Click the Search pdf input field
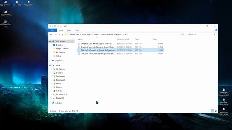 point(200,35)
